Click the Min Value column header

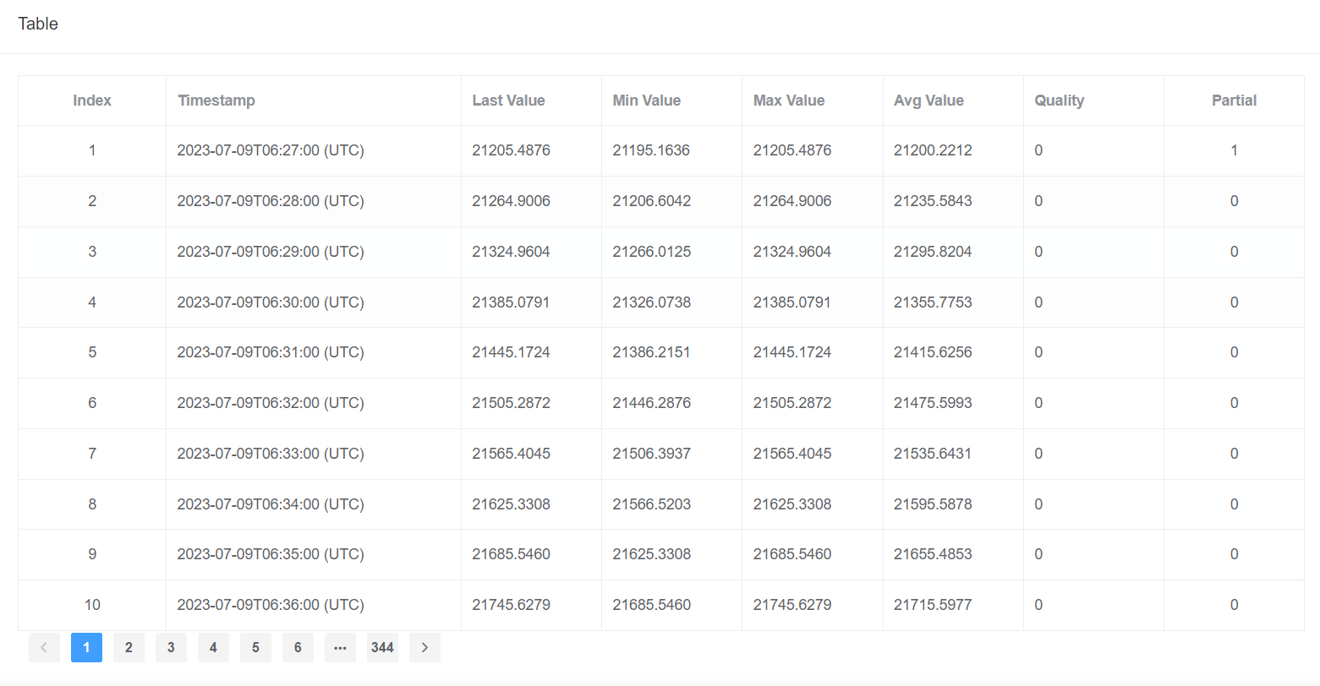coord(646,101)
